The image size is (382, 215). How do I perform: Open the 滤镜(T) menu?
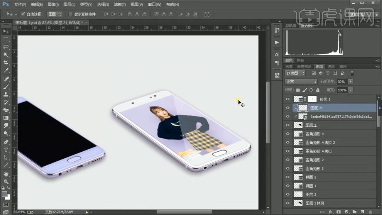pyautogui.click(x=120, y=5)
